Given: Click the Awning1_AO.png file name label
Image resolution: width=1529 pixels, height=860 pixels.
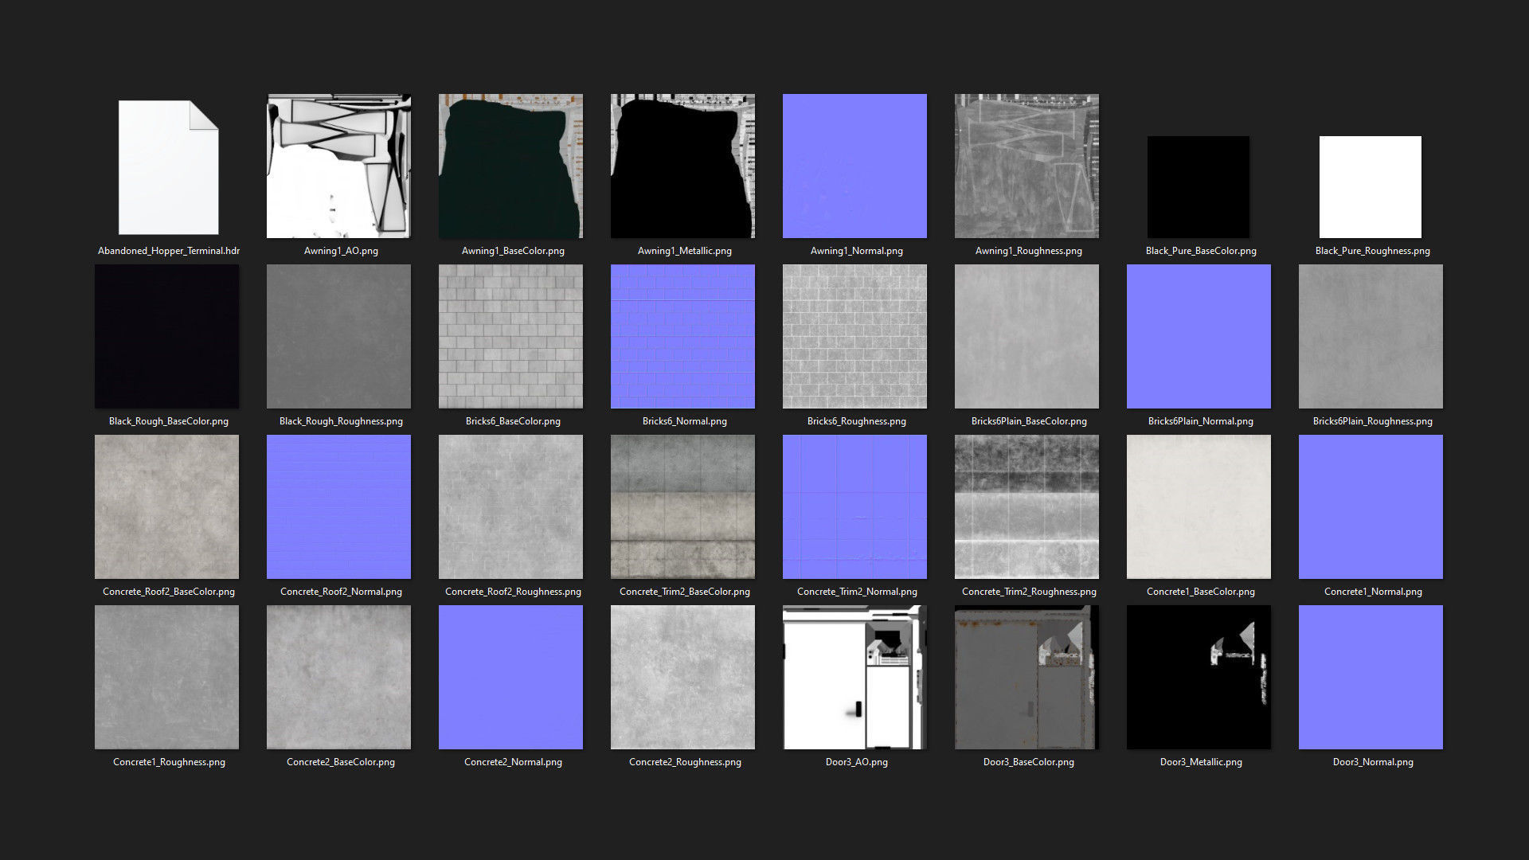Looking at the screenshot, I should 341,251.
